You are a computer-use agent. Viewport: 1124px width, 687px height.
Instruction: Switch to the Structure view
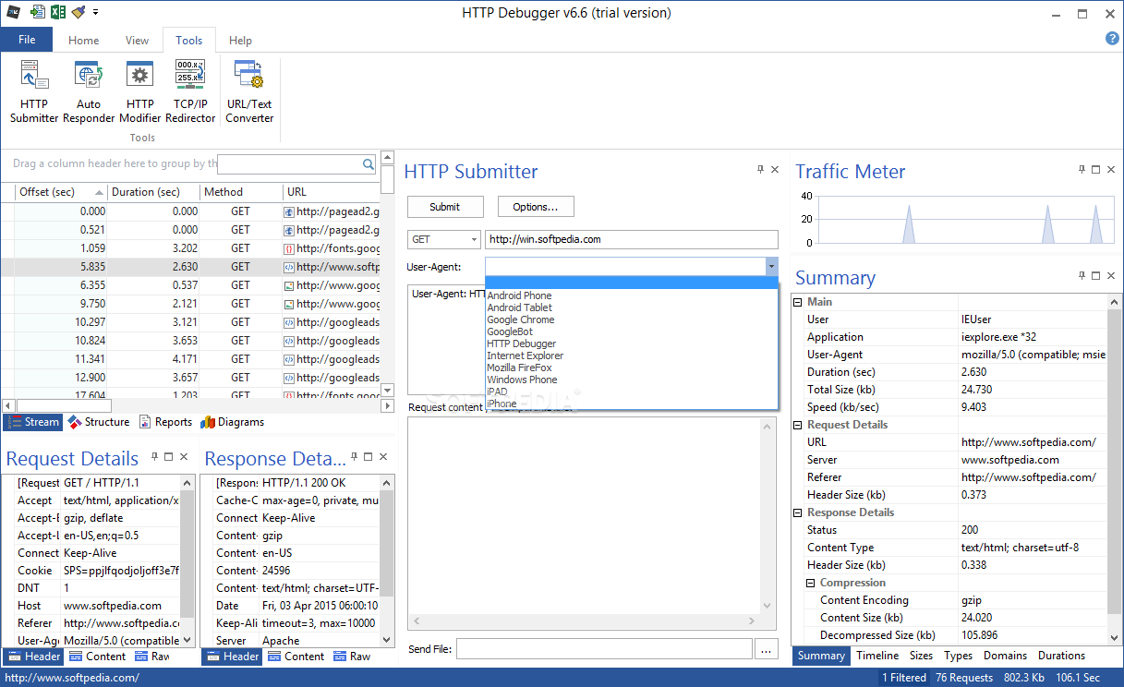[98, 422]
